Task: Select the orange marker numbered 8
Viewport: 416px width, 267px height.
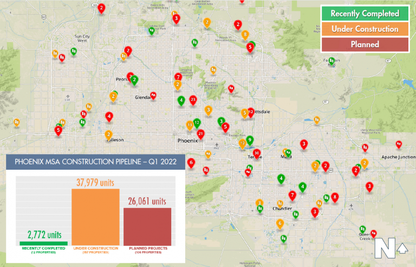Action: click(245, 35)
